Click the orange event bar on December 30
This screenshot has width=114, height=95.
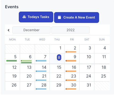71,89
